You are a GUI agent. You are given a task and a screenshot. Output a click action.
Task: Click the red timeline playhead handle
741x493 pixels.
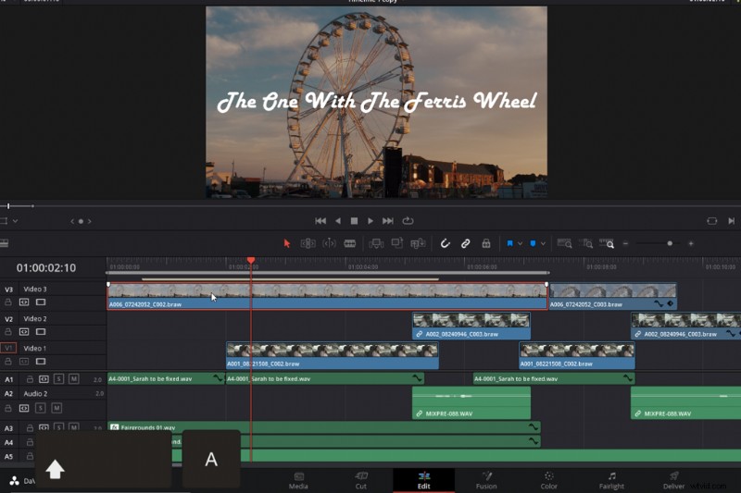click(251, 260)
